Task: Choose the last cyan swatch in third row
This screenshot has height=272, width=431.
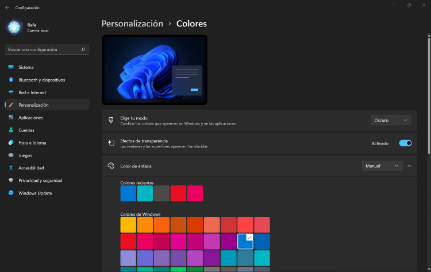Action: [262, 258]
